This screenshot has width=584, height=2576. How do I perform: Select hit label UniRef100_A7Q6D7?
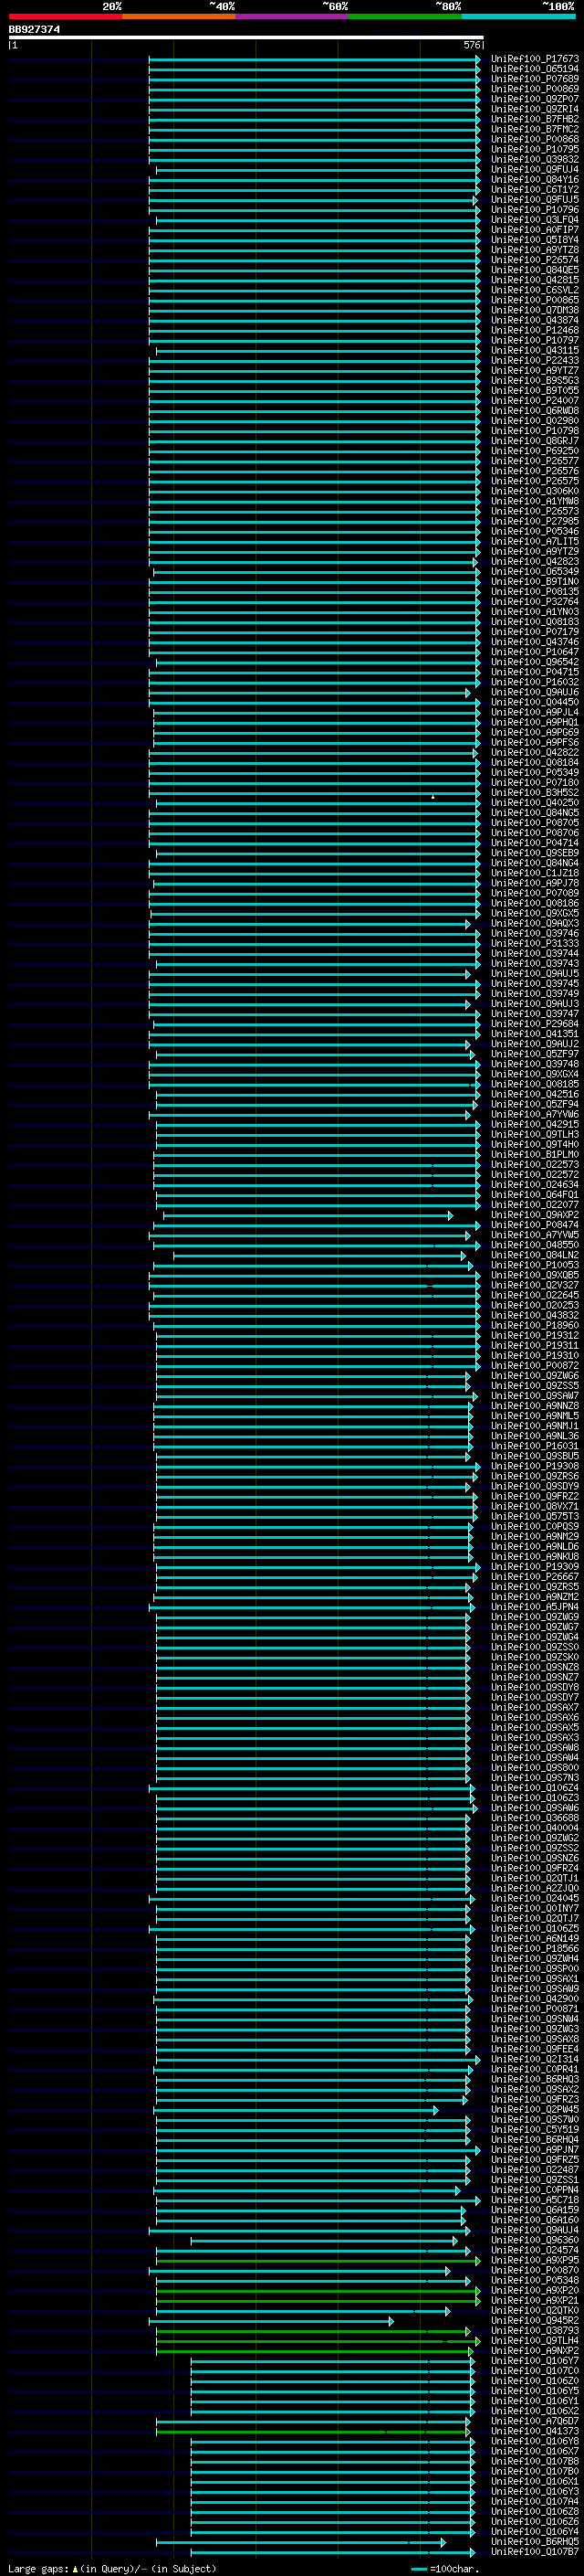tap(535, 2421)
